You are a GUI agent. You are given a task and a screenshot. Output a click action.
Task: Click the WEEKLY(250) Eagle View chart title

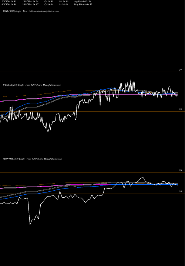[32, 85]
